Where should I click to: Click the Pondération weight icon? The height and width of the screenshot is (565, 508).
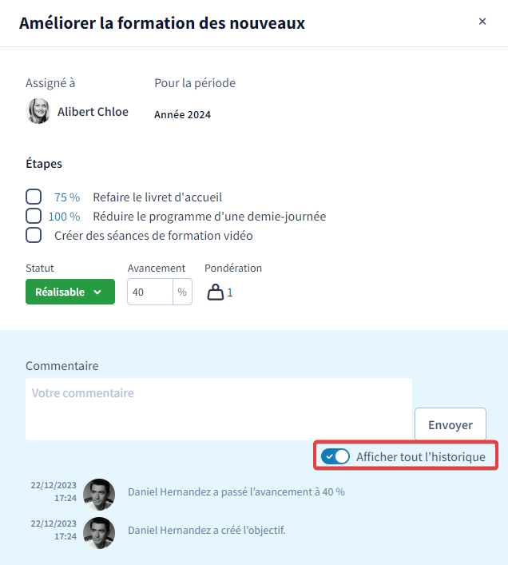[216, 292]
